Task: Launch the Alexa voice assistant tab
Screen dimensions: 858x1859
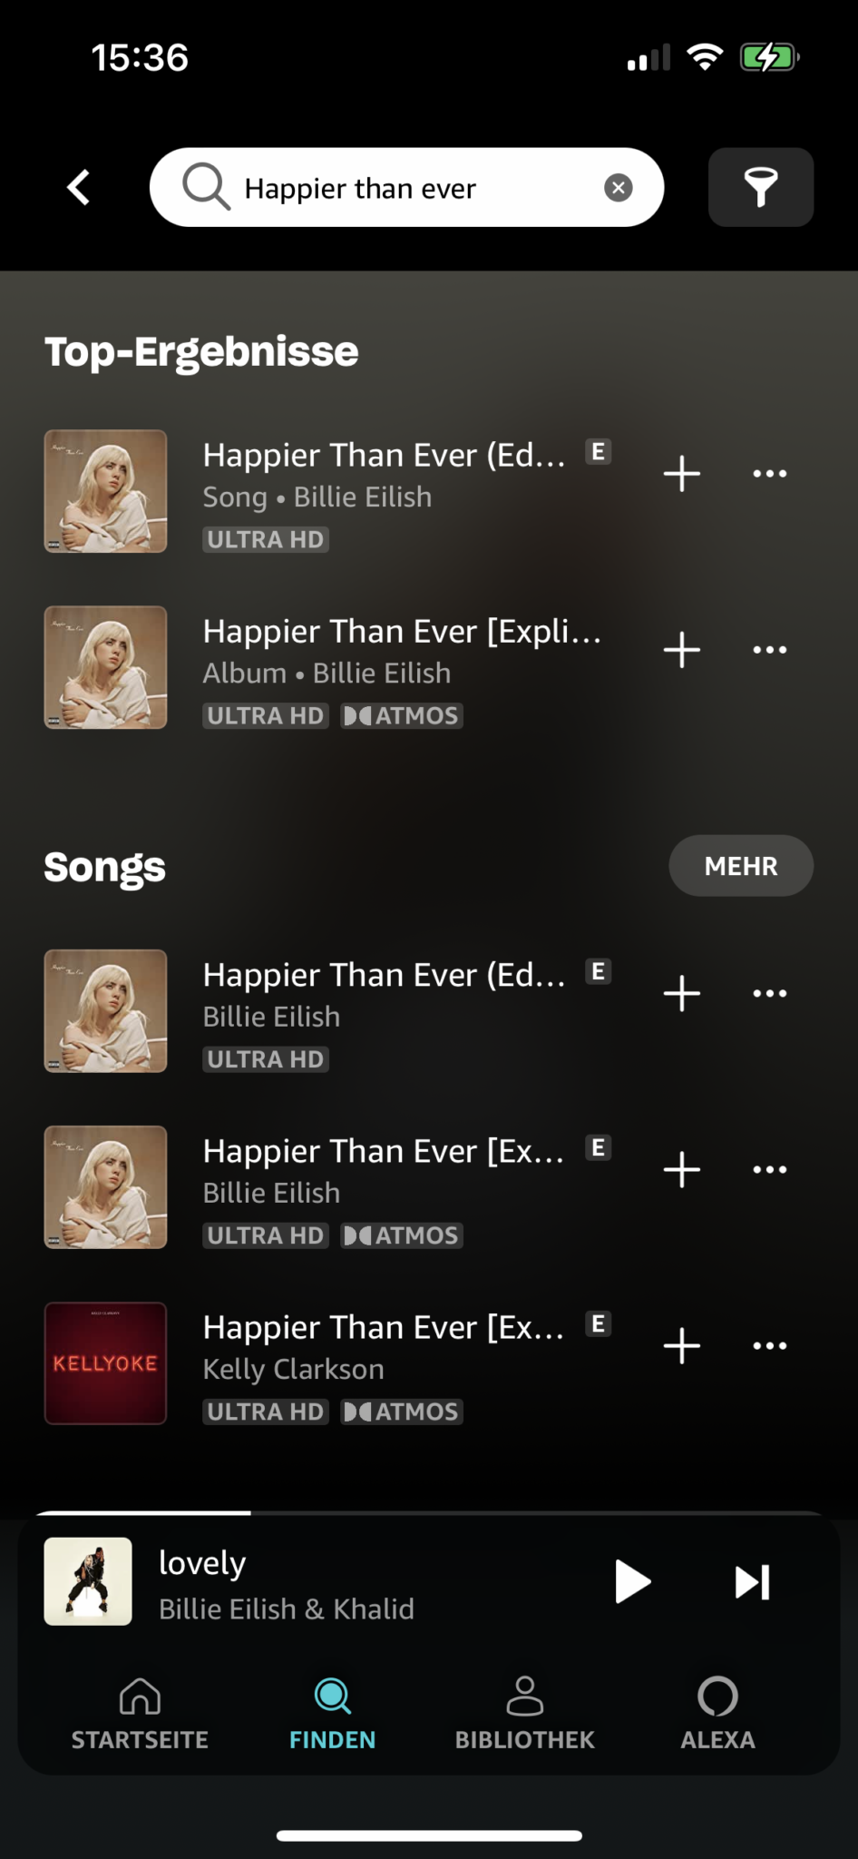Action: point(717,1713)
